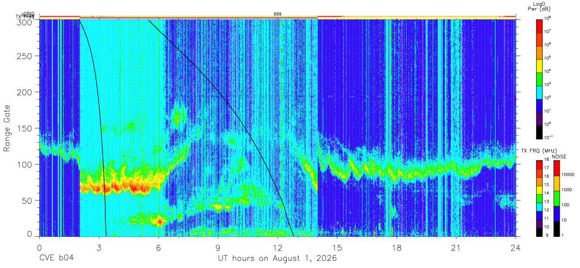Click the x-axis tick label '24'
The height and width of the screenshot is (268, 580).
tap(516, 248)
